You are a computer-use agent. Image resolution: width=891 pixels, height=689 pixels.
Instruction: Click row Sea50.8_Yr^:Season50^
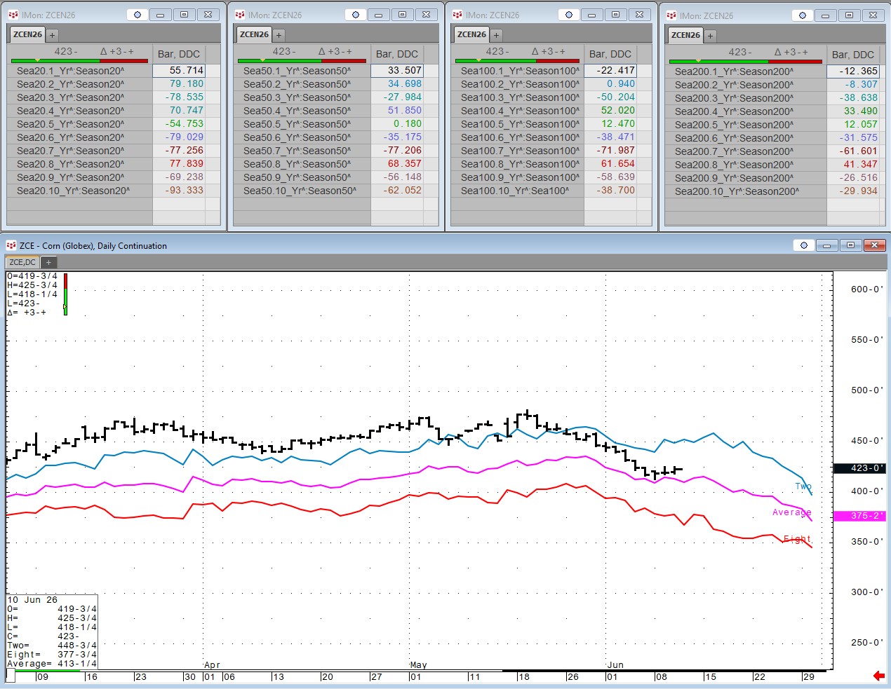coord(302,164)
